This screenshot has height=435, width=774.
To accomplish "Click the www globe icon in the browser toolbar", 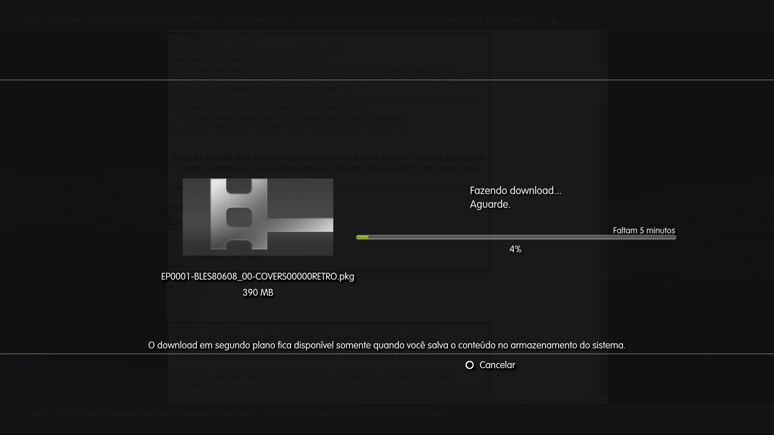I will [33, 19].
